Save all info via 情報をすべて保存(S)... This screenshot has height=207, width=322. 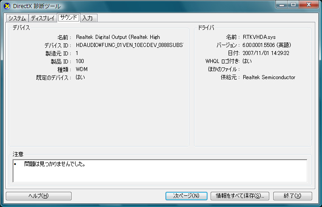(240, 196)
